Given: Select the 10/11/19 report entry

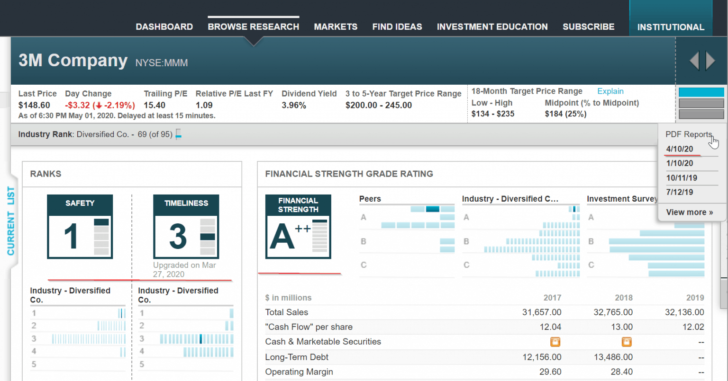Looking at the screenshot, I should pos(682,177).
